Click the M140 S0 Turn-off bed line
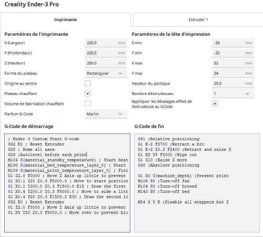Image resolution: width=263 pixels, height=237 pixels. click(164, 191)
